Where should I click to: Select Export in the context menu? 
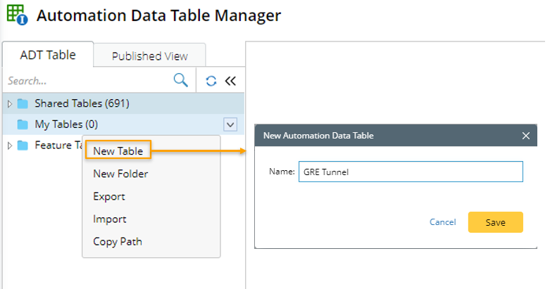109,196
